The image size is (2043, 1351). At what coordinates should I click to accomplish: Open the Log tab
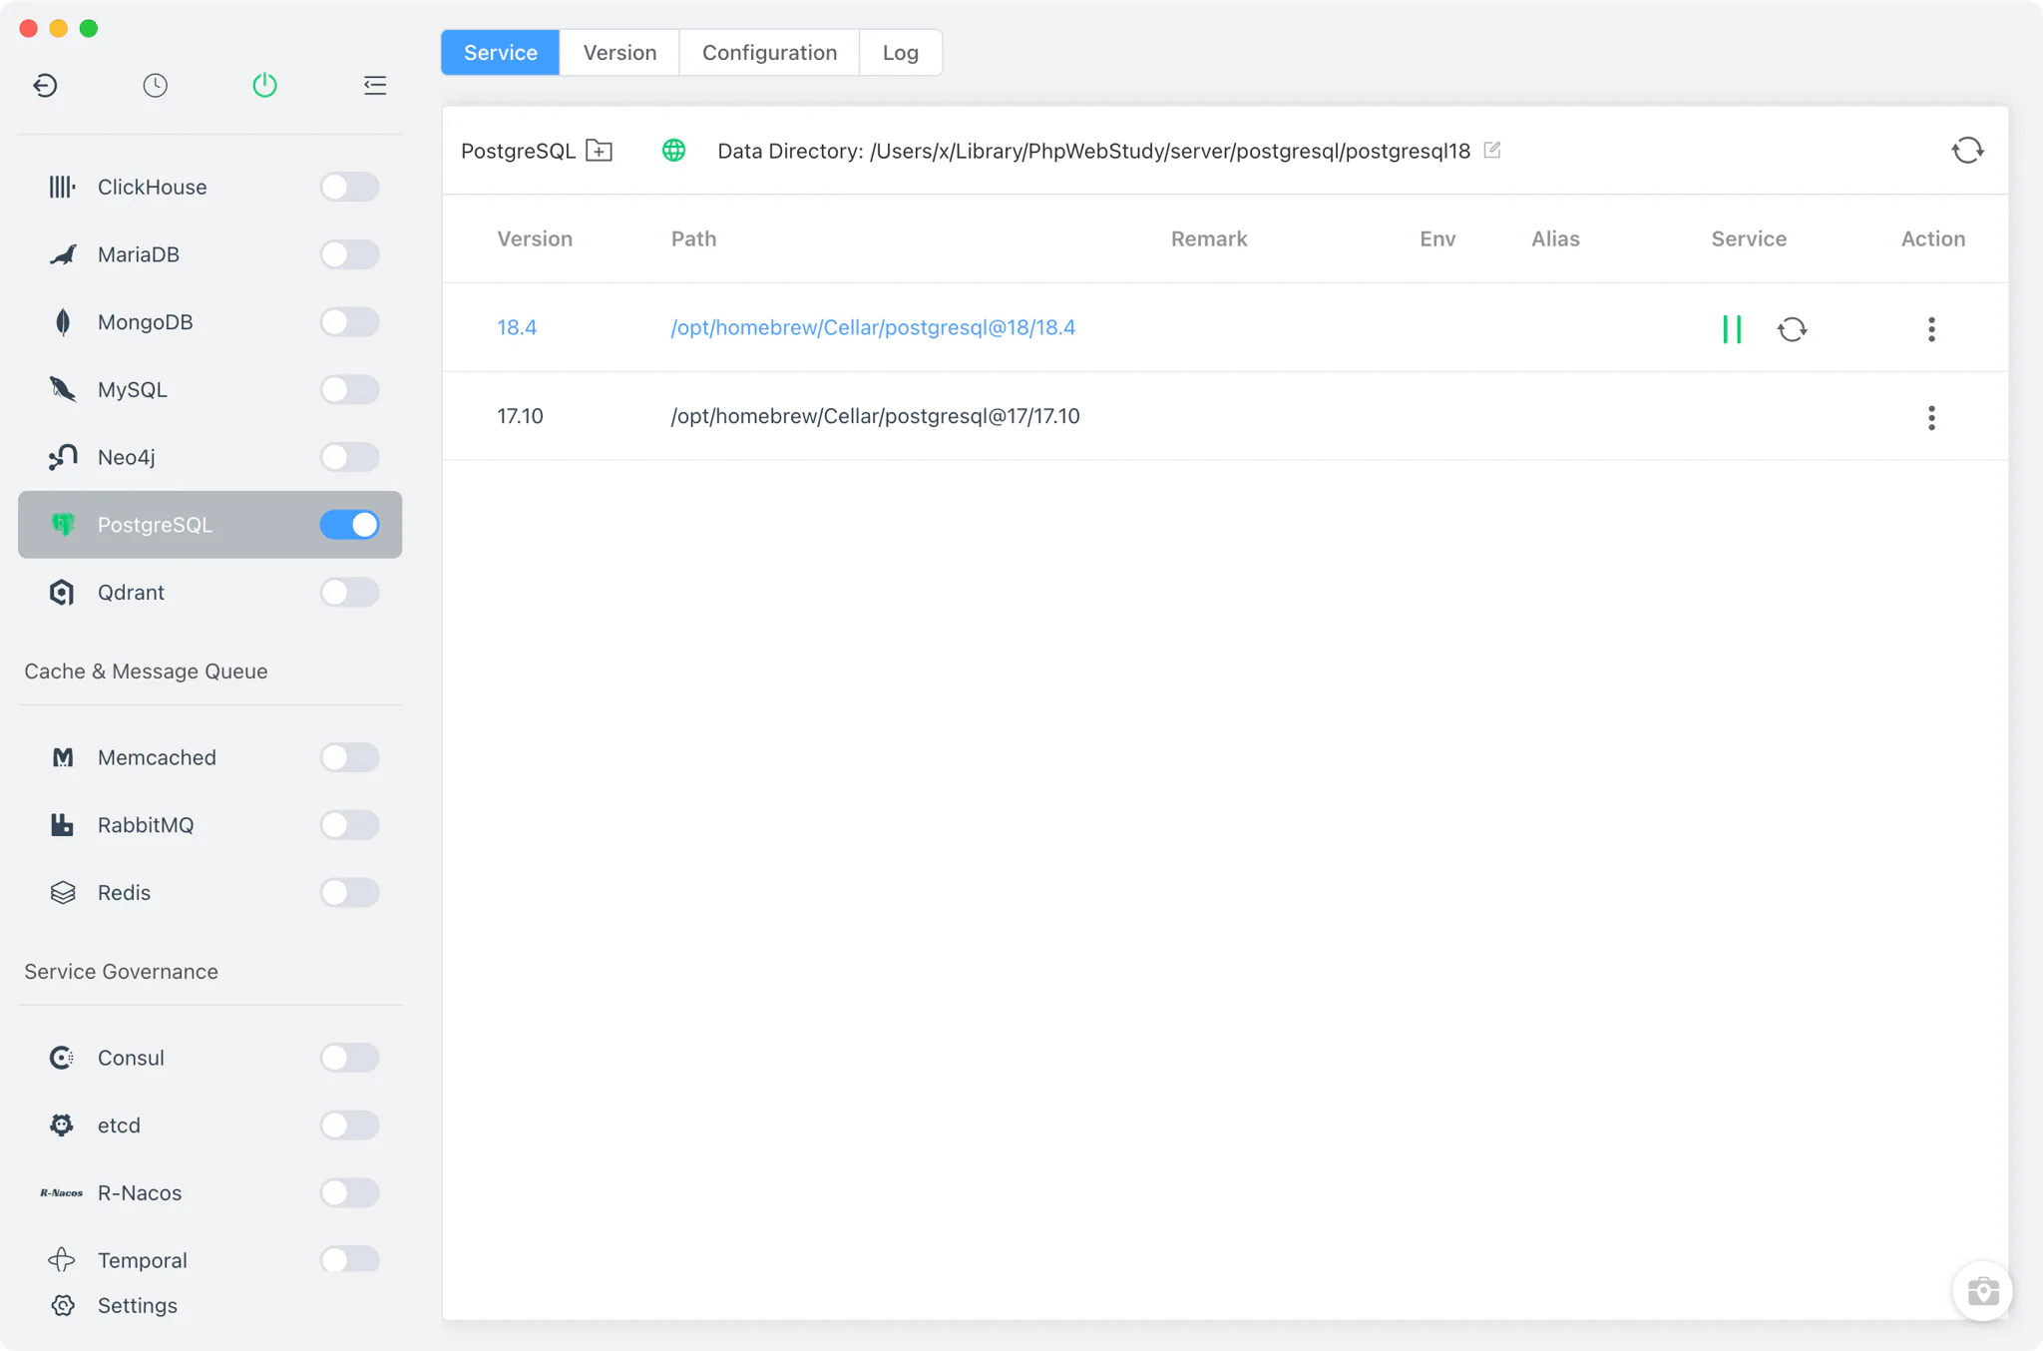click(900, 53)
